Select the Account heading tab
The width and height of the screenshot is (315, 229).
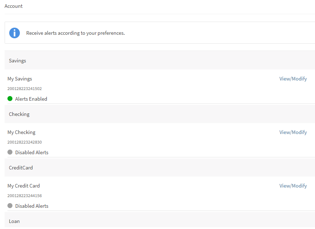13,6
